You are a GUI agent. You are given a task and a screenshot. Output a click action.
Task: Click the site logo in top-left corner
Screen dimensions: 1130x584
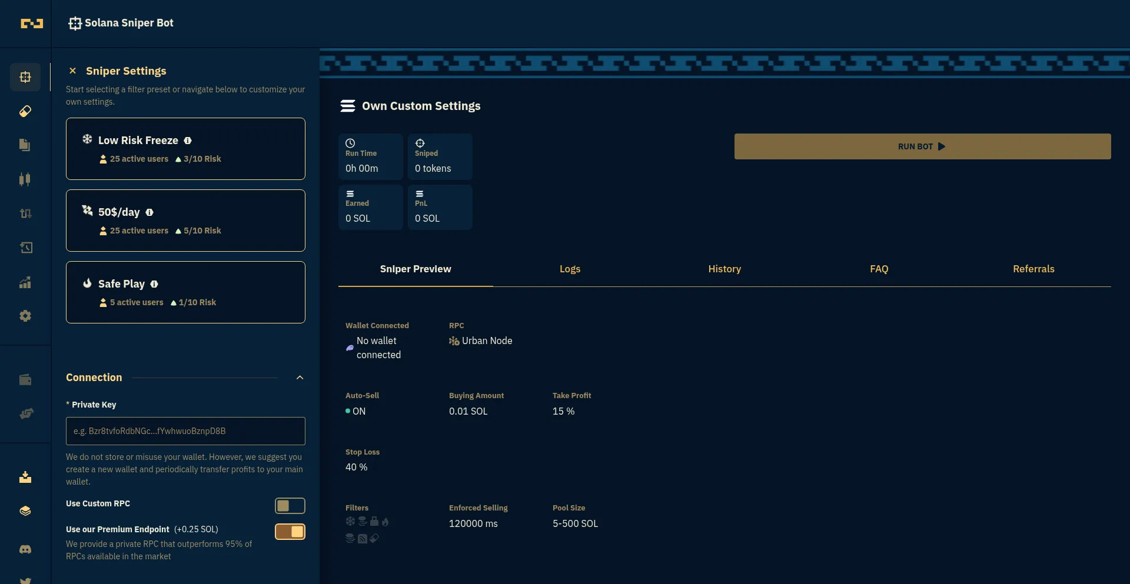click(32, 24)
